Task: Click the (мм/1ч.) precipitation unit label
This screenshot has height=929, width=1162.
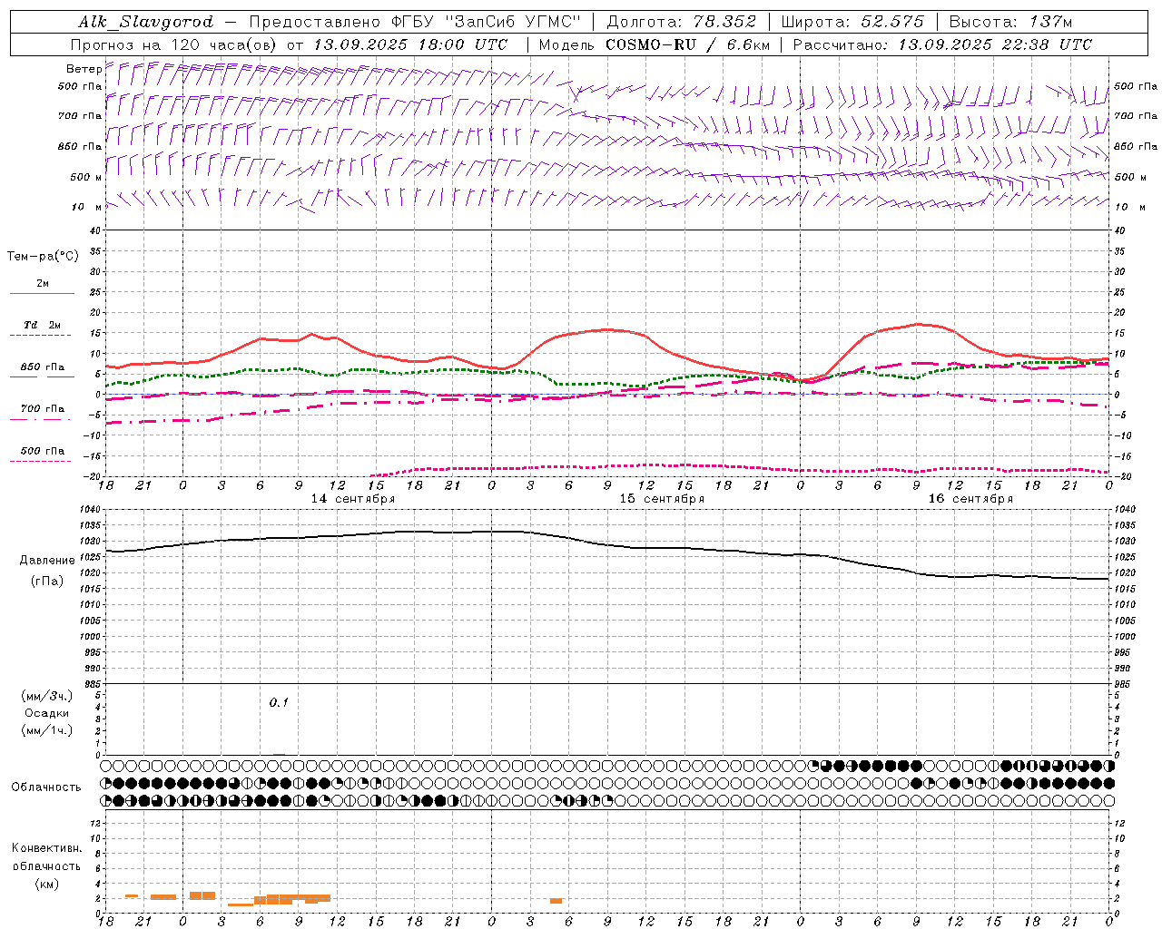Action: coord(47,730)
